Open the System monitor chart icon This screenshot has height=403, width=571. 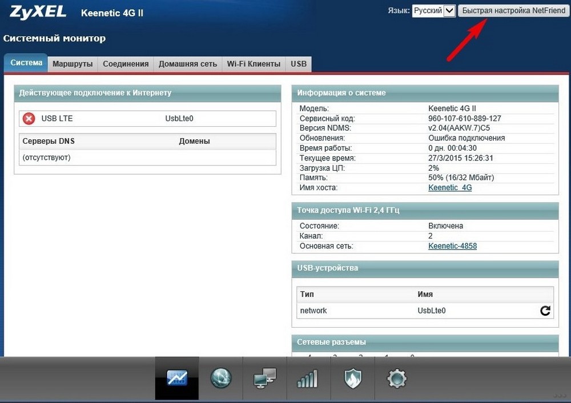pyautogui.click(x=177, y=378)
